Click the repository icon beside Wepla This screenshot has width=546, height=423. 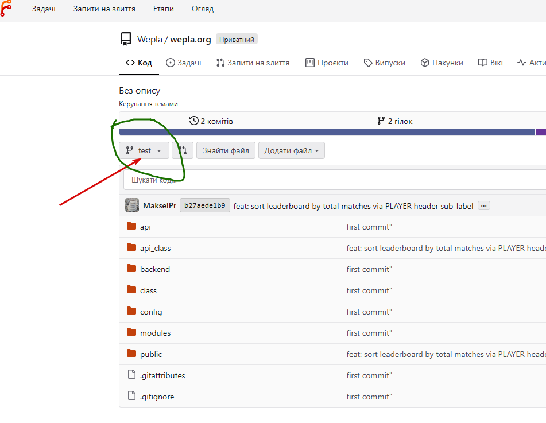[x=126, y=39]
